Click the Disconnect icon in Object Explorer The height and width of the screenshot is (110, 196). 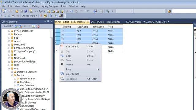[21, 26]
